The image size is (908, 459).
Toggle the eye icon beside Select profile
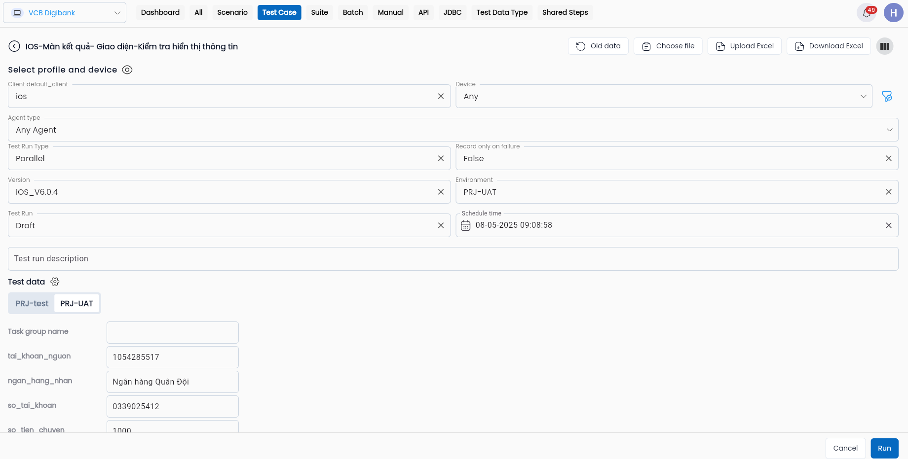[127, 70]
